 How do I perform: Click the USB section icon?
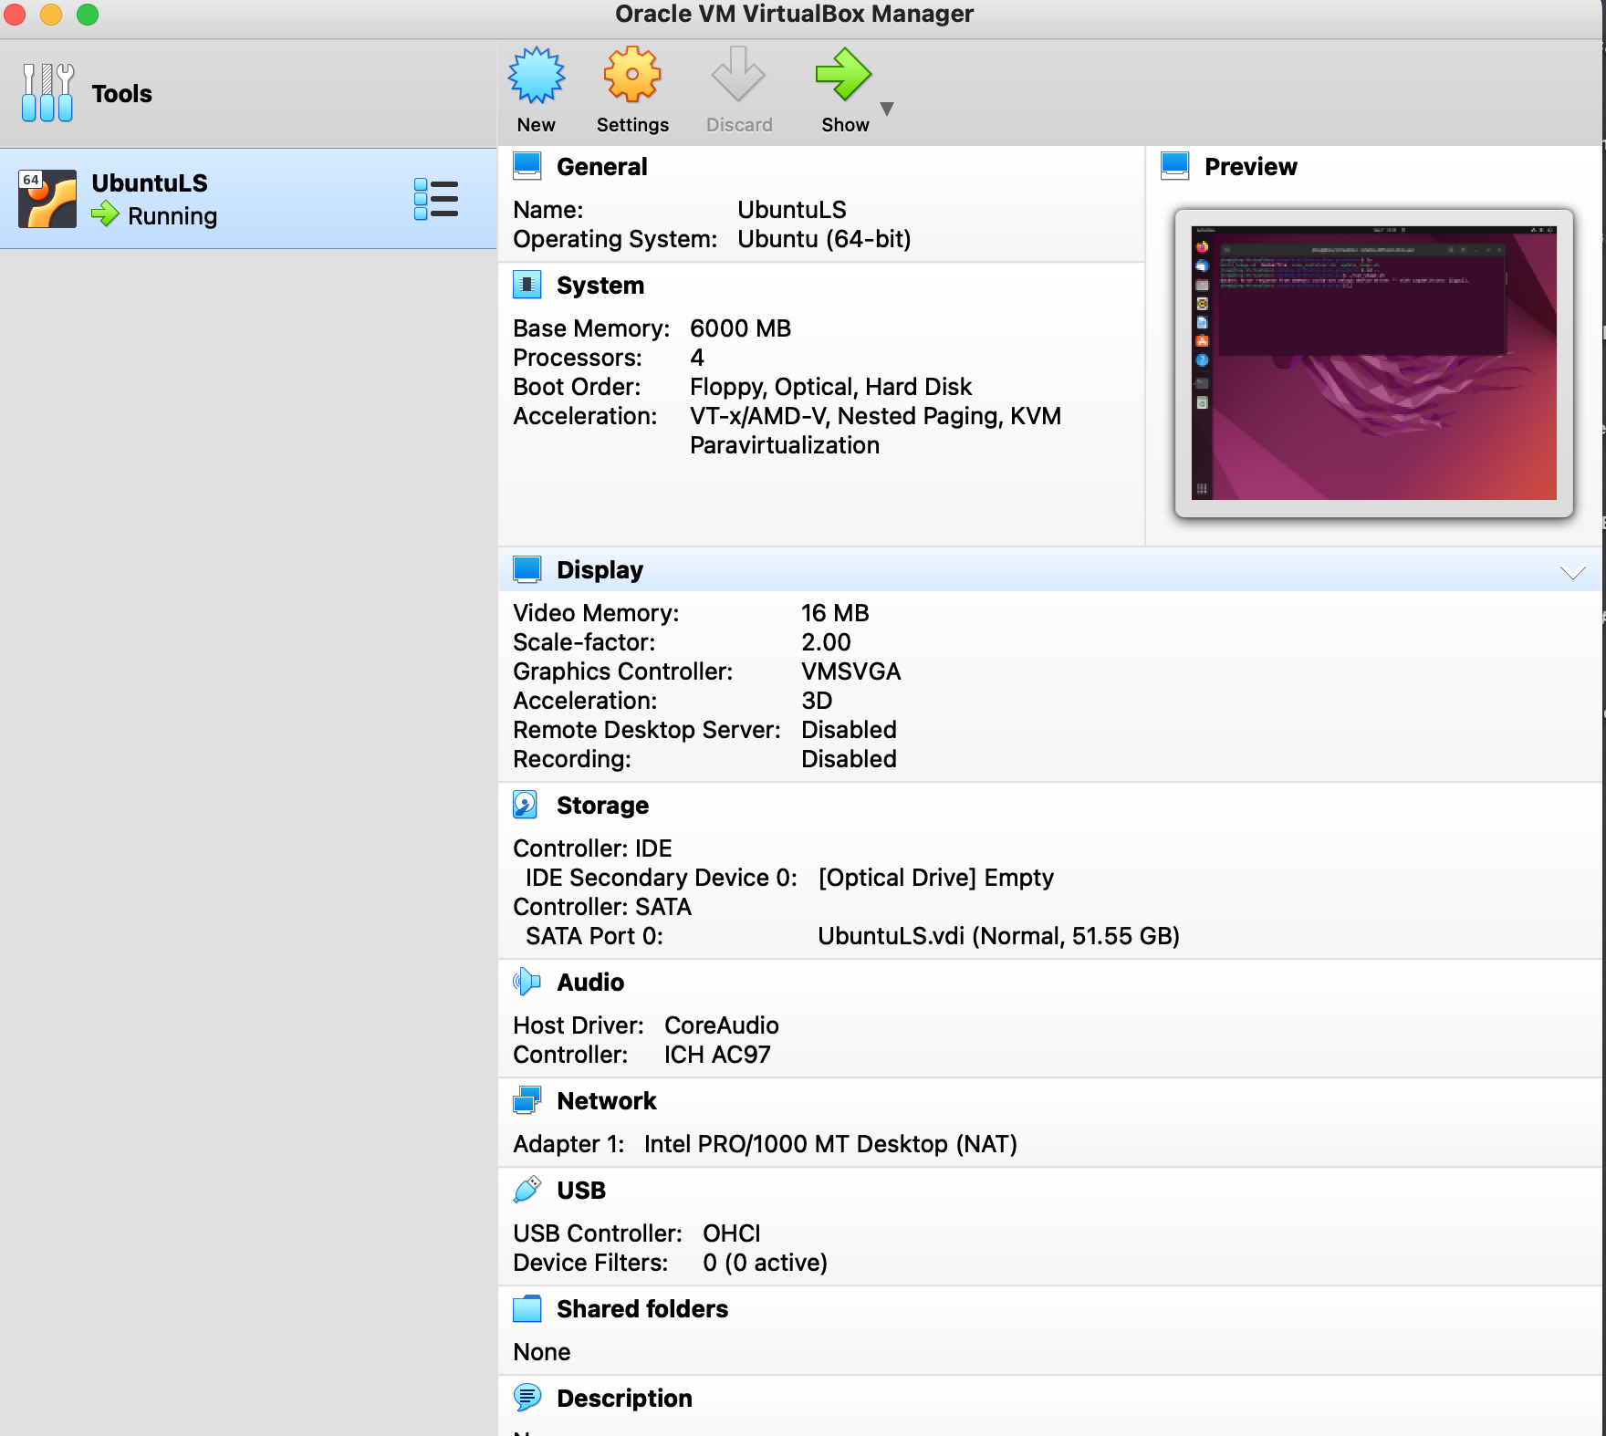tap(528, 1189)
